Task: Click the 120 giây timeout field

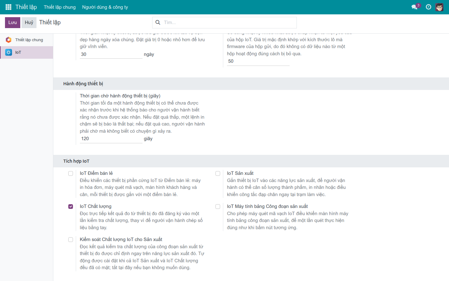Action: coord(111,139)
